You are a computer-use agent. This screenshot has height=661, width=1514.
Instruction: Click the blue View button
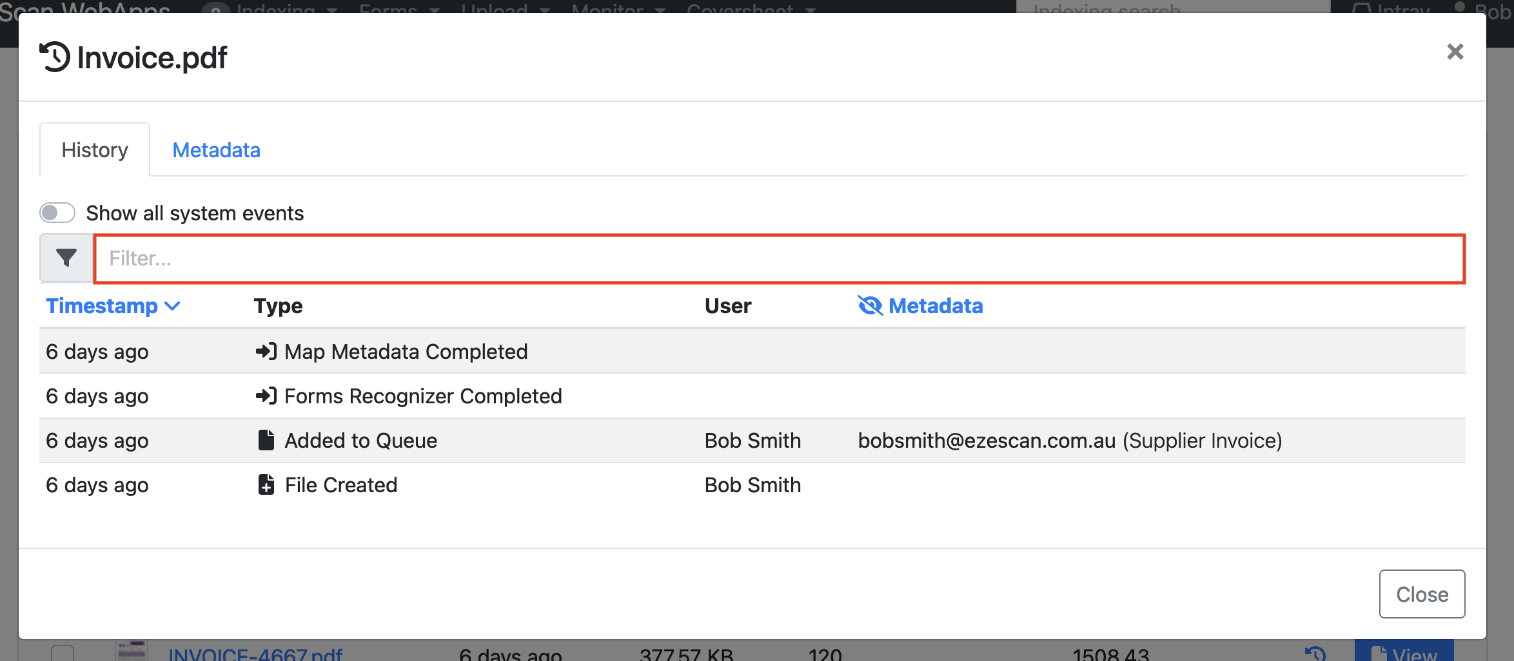click(x=1404, y=652)
